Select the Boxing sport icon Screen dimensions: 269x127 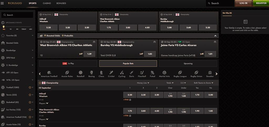(91, 74)
